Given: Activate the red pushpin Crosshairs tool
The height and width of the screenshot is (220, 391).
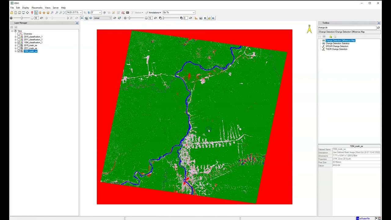Looking at the screenshot, I should coord(32,13).
